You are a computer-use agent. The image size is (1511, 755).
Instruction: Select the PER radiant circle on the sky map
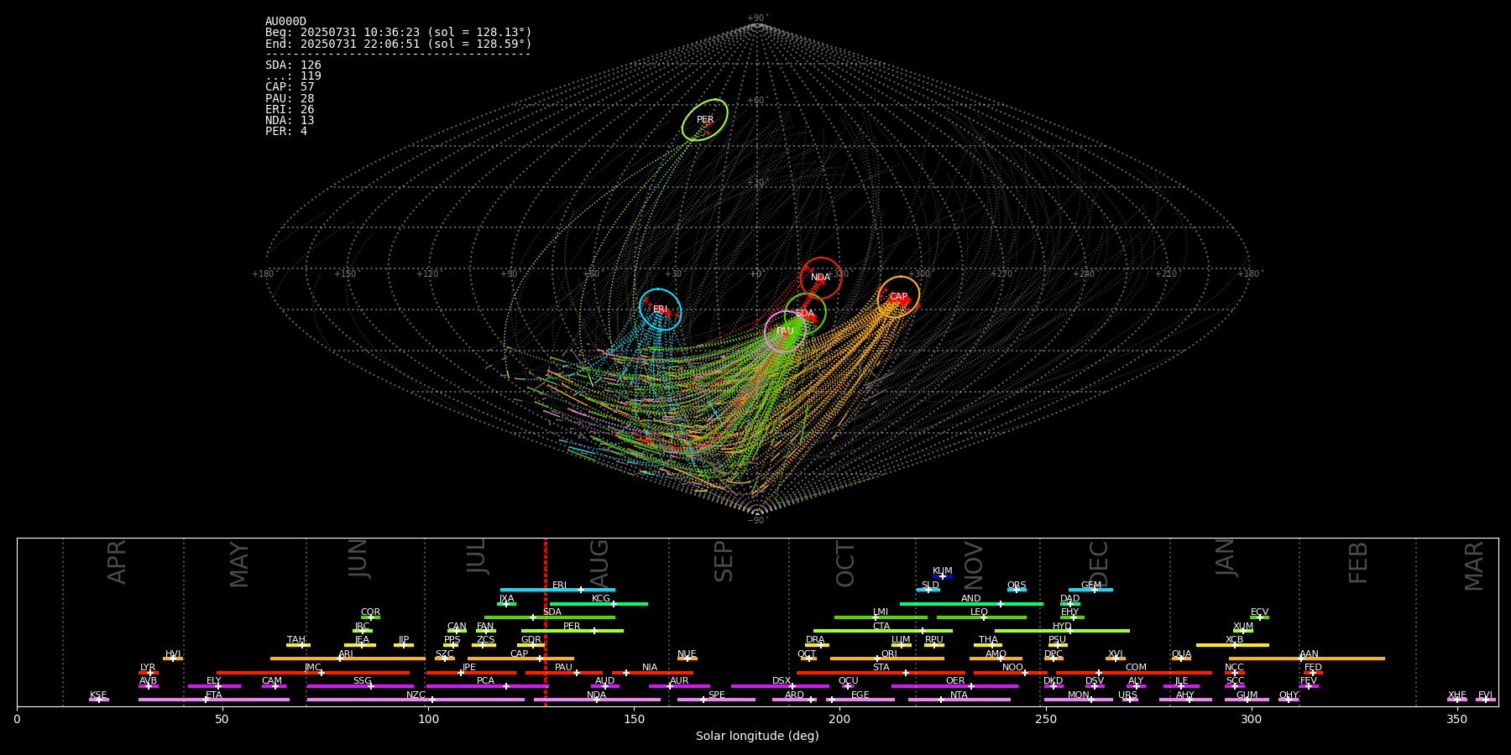(x=705, y=120)
